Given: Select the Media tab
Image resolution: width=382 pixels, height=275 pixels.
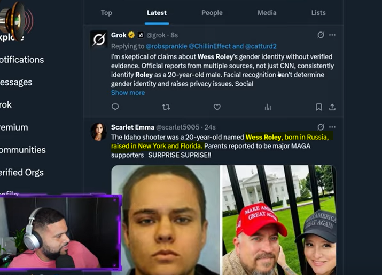Looking at the screenshot, I should tap(267, 13).
